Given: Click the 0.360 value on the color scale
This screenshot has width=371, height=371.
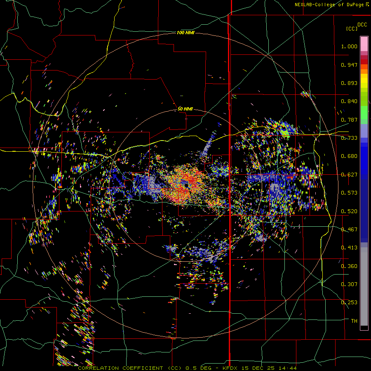Looking at the screenshot, I should (349, 266).
